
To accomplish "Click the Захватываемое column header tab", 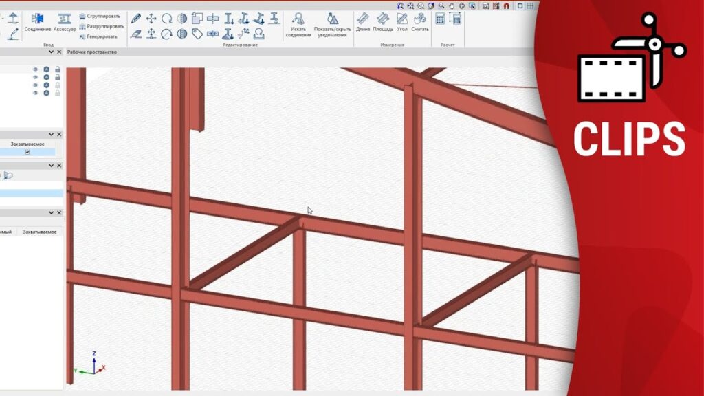I will (40, 232).
